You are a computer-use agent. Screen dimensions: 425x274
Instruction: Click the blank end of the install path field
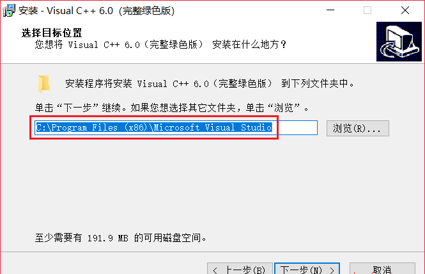[295, 127]
